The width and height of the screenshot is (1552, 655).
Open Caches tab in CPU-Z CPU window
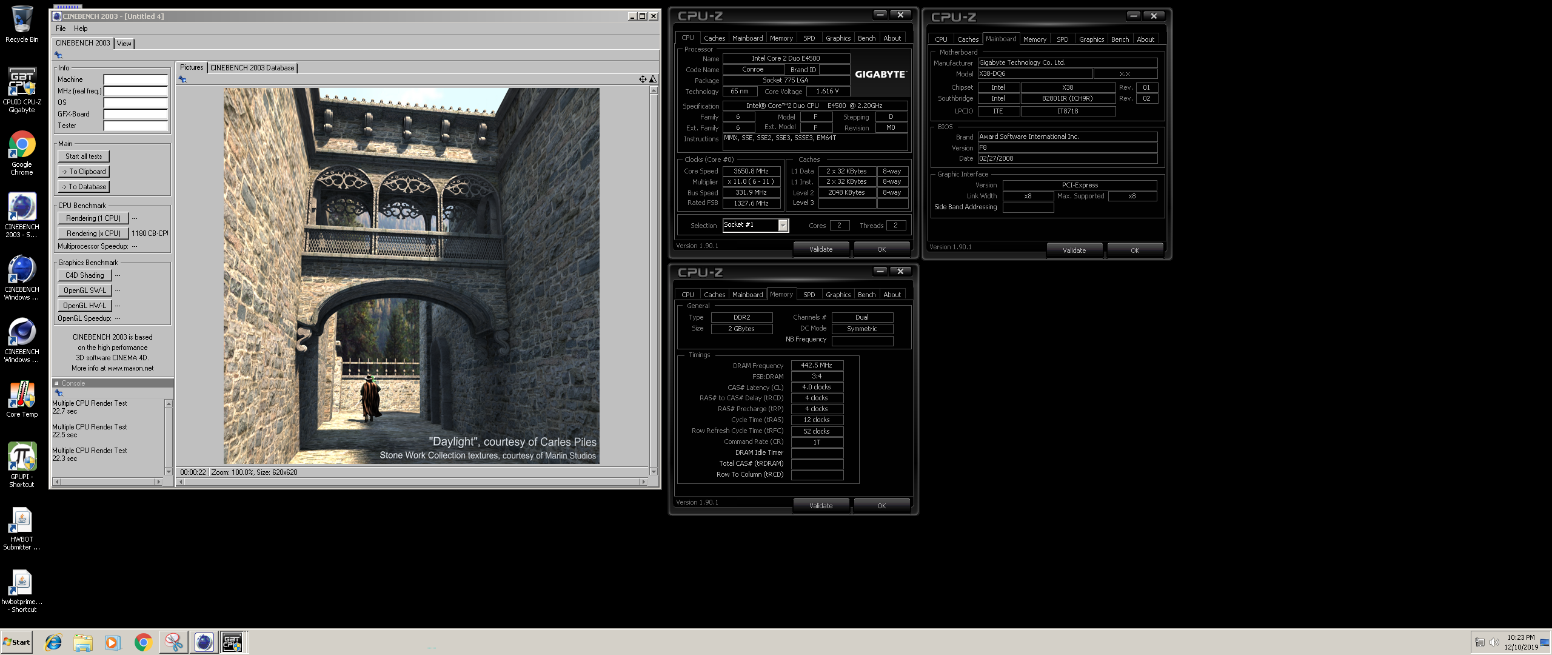click(x=714, y=38)
